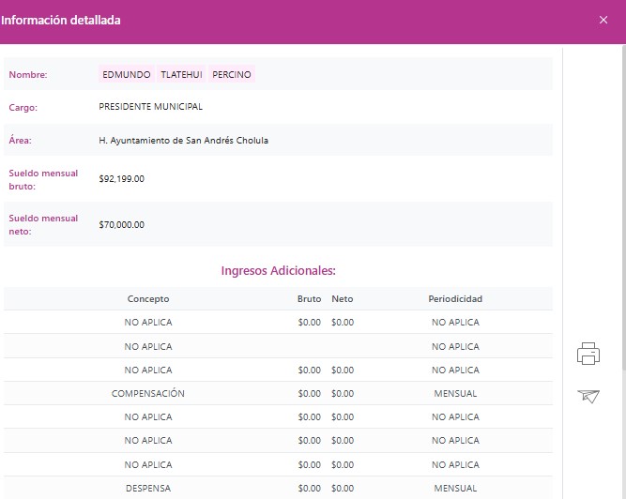Image resolution: width=626 pixels, height=499 pixels.
Task: Click MENSUAL in the COMPENSACIÓN row
Action: tap(455, 394)
